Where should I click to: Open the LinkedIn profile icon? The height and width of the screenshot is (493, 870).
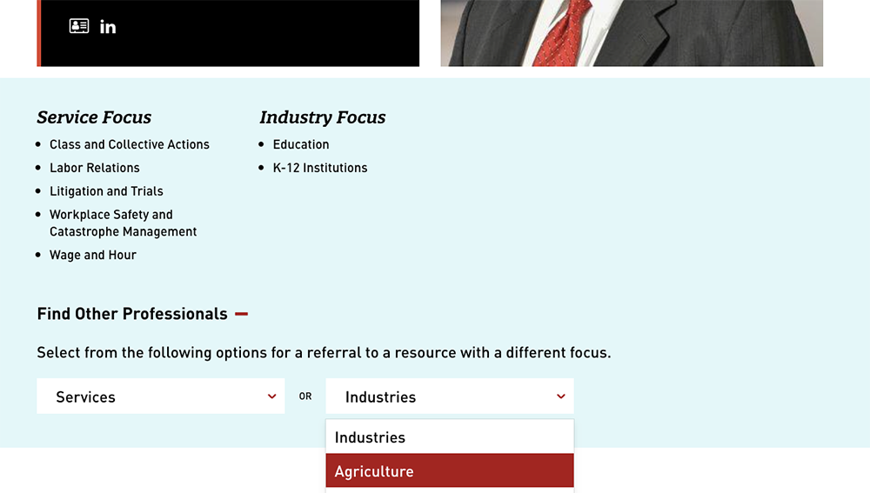click(108, 27)
